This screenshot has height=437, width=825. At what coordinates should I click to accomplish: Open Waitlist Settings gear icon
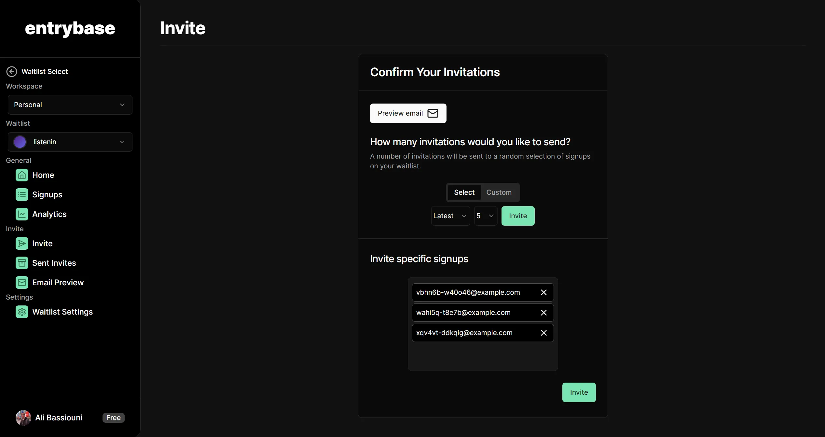pos(22,312)
